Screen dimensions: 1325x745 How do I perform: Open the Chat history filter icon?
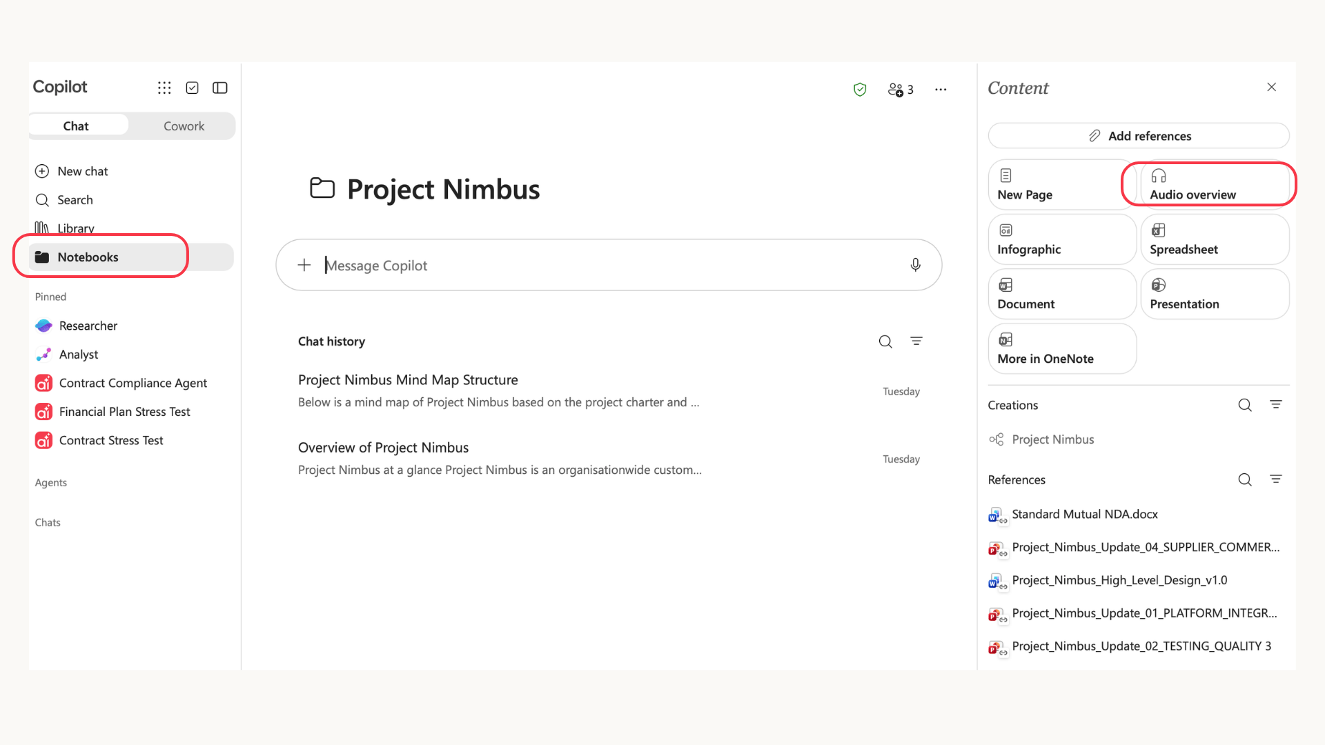(916, 341)
